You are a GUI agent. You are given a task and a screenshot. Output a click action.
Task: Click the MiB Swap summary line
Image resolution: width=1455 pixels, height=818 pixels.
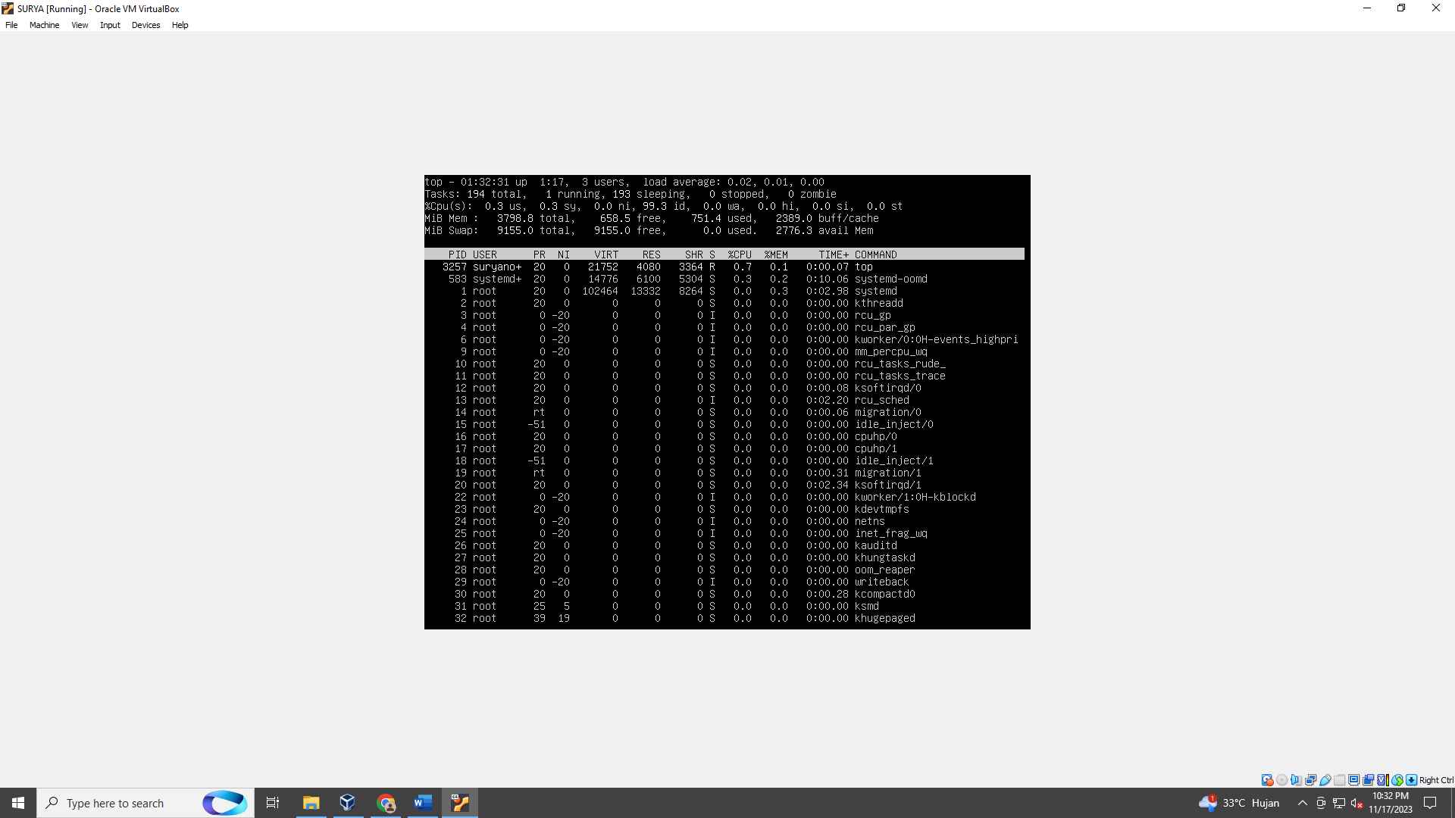pos(649,230)
